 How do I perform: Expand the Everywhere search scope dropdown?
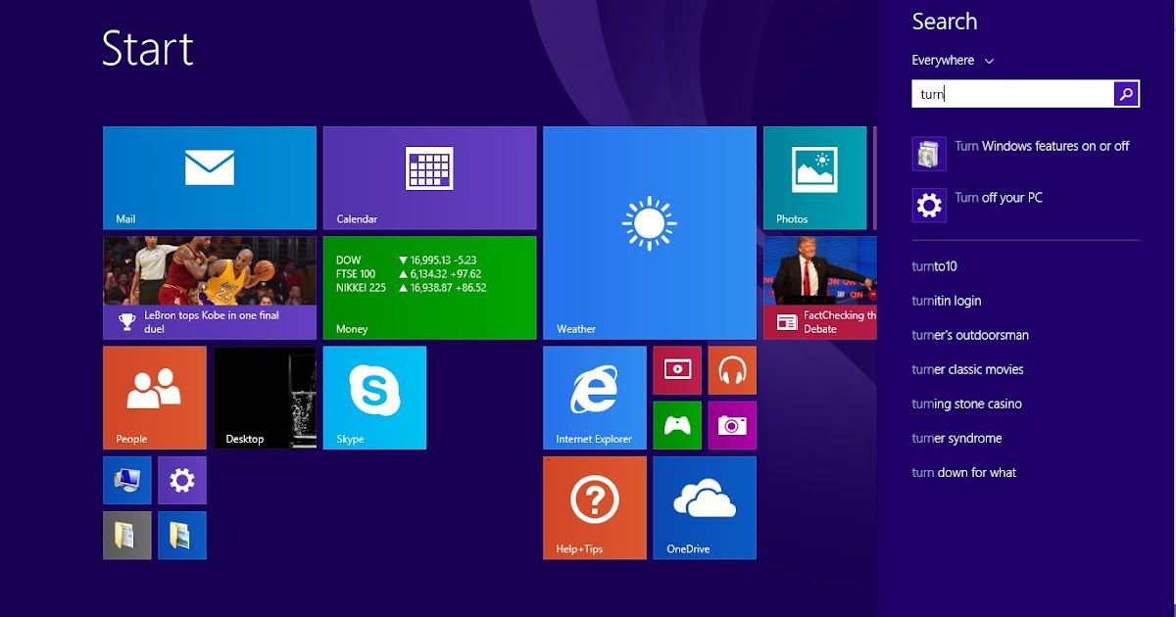pyautogui.click(x=954, y=60)
